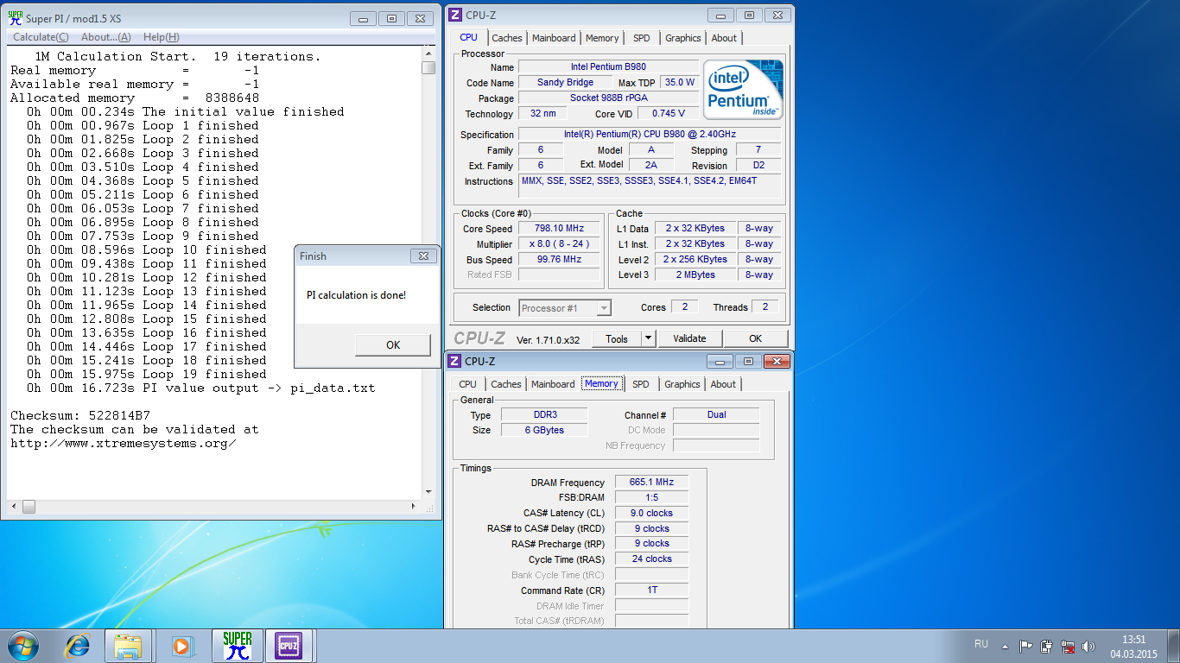Viewport: 1180px width, 663px height.
Task: Click the Validate button in CPU-Z
Action: click(689, 338)
